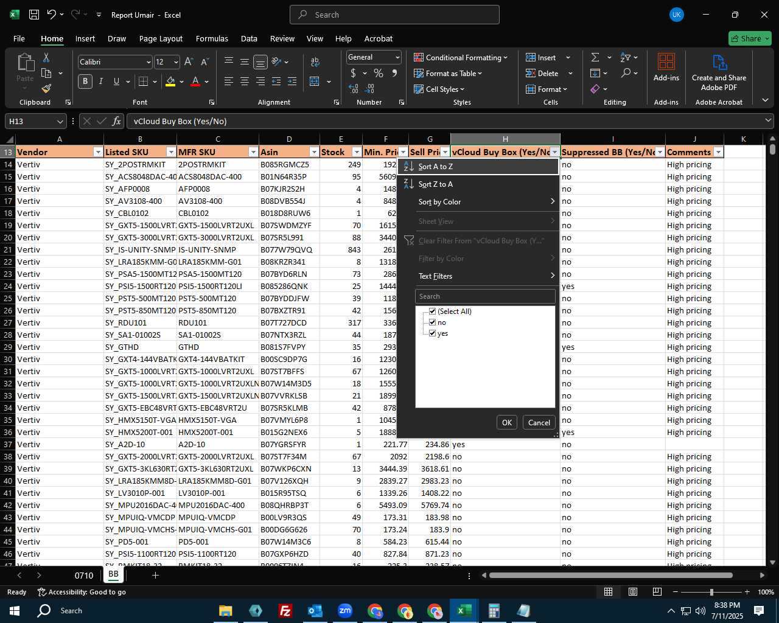Apply the yellow fill color bucket
The image size is (779, 623).
[x=170, y=81]
